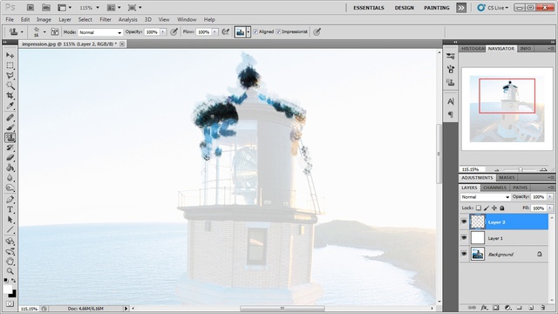The image size is (558, 314).
Task: Select the Brush tool
Action: 10,127
